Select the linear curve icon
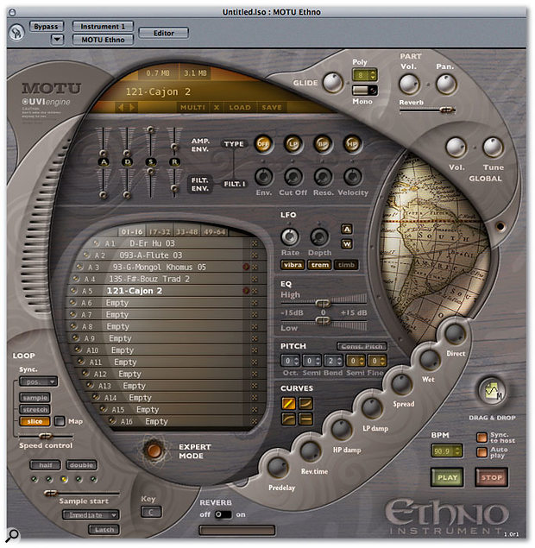The width and height of the screenshot is (535, 548). coord(288,403)
